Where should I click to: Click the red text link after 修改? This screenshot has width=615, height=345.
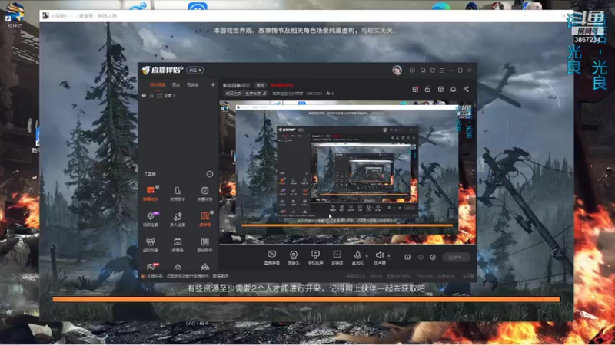(282, 85)
